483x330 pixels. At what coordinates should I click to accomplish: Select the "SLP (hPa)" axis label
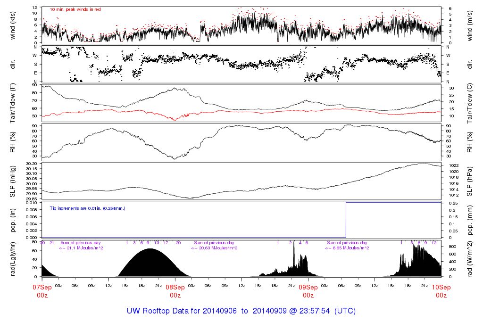pyautogui.click(x=470, y=181)
